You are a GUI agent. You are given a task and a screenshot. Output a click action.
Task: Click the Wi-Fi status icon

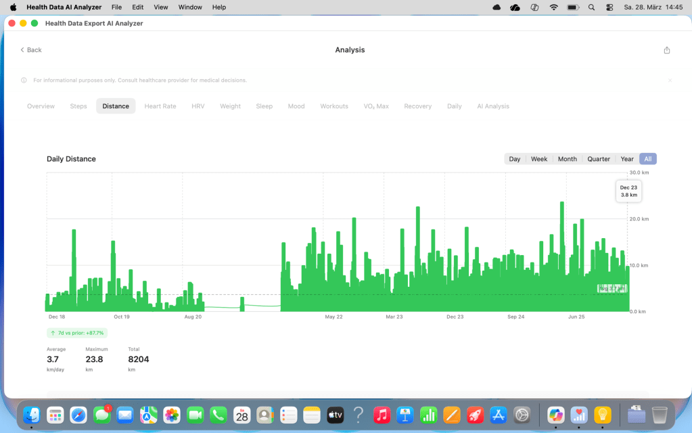tap(554, 7)
